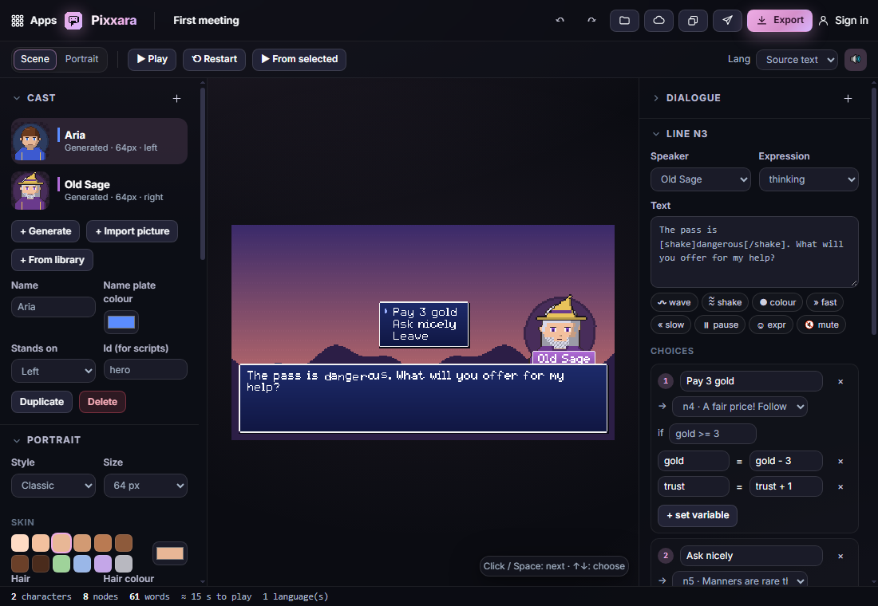Image resolution: width=878 pixels, height=606 pixels.
Task: Open the Expression dropdown showing thinking
Action: point(809,179)
